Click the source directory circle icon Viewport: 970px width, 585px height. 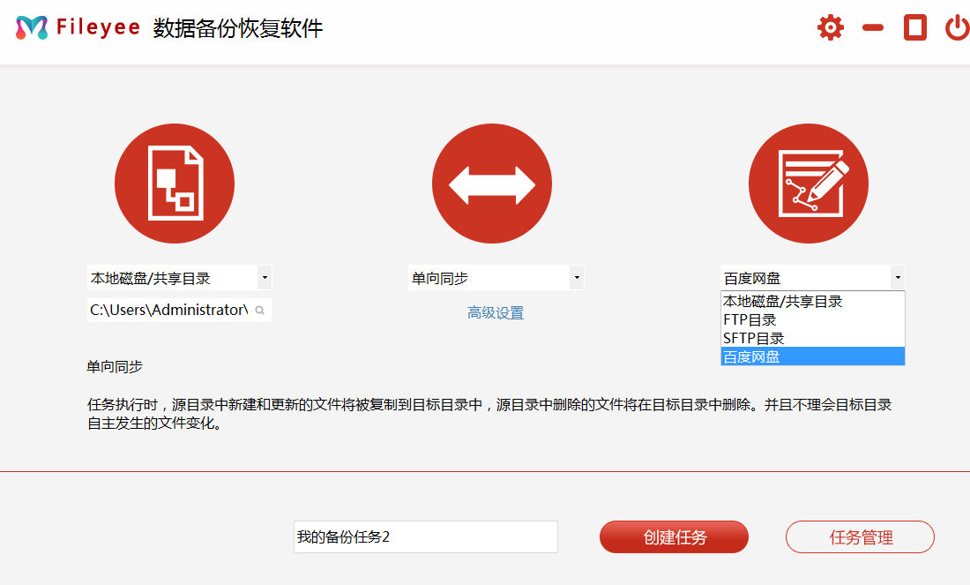coord(175,184)
